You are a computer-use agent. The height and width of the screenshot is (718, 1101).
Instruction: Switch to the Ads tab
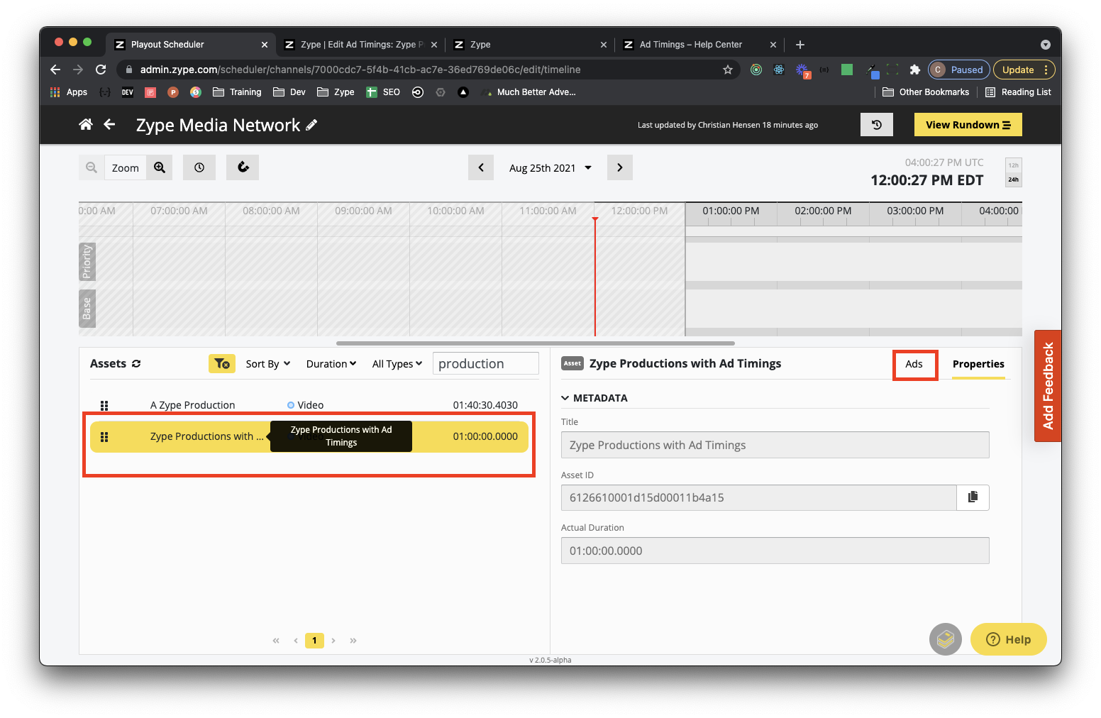tap(914, 364)
